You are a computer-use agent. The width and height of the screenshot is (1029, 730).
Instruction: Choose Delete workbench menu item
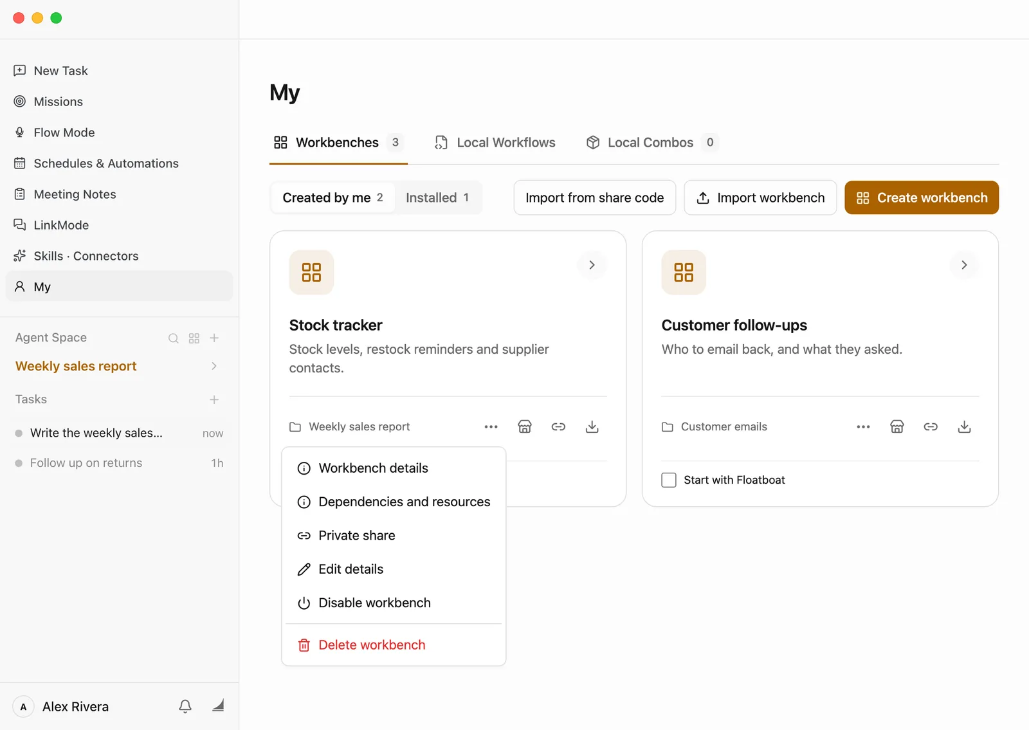tap(394, 644)
